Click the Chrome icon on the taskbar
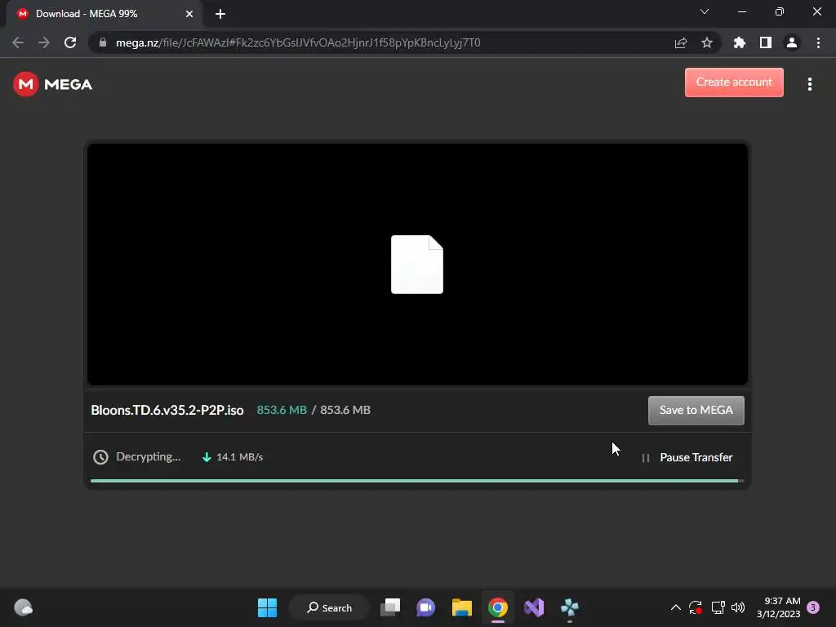 coord(498,607)
